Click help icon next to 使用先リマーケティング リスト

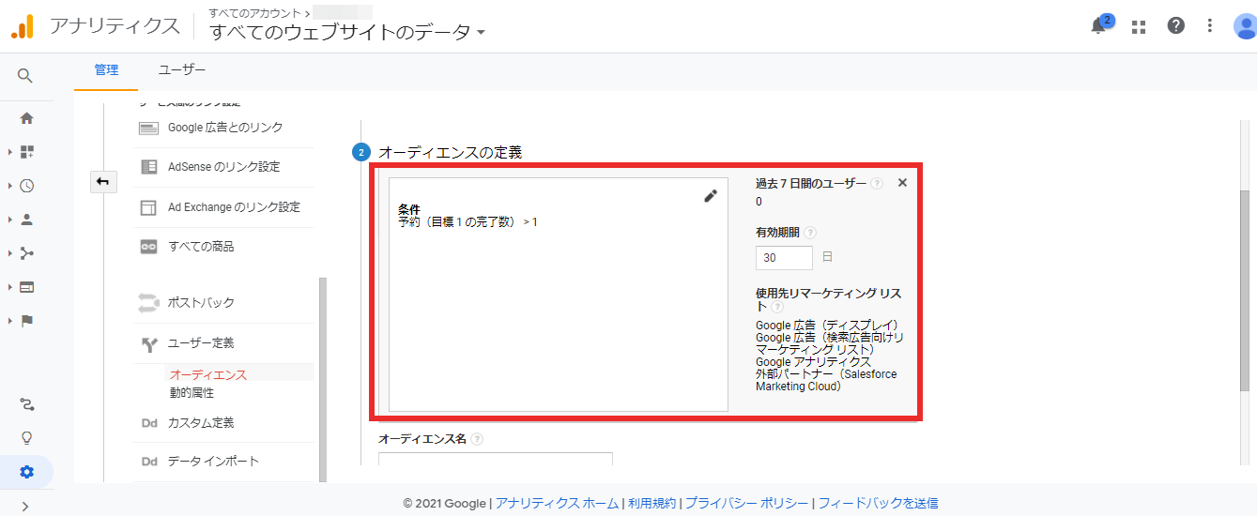point(776,307)
